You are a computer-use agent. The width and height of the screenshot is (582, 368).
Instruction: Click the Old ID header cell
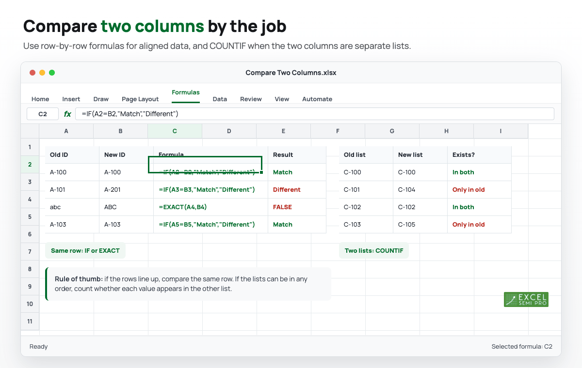pos(72,155)
